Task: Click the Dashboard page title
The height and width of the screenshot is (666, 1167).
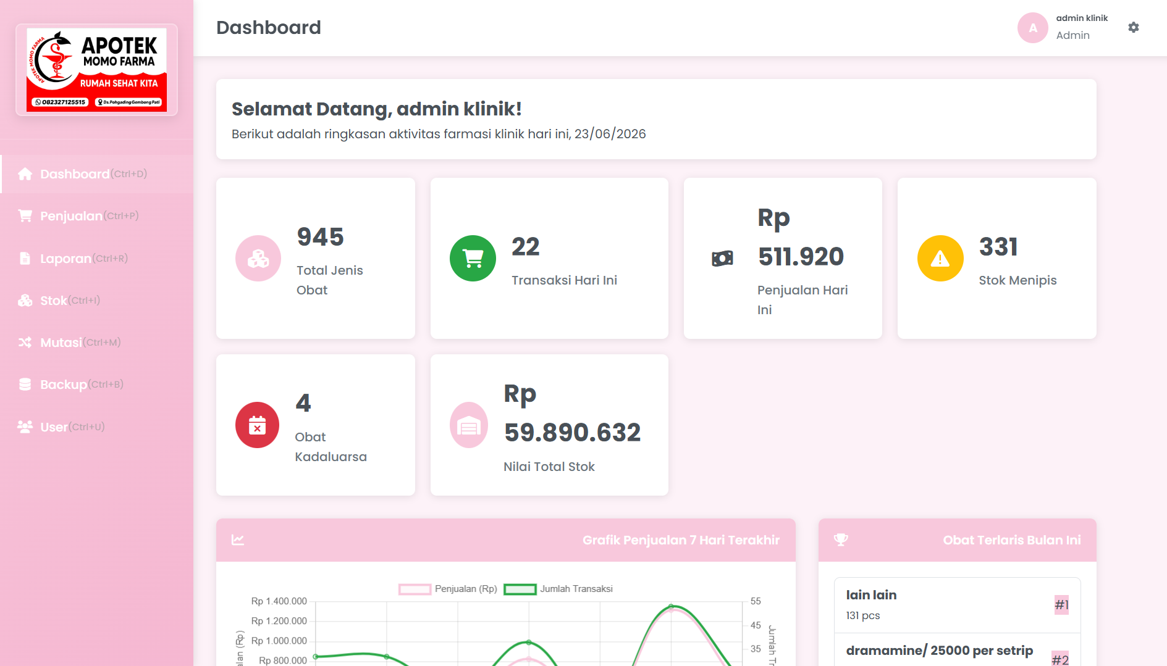Action: point(269,28)
